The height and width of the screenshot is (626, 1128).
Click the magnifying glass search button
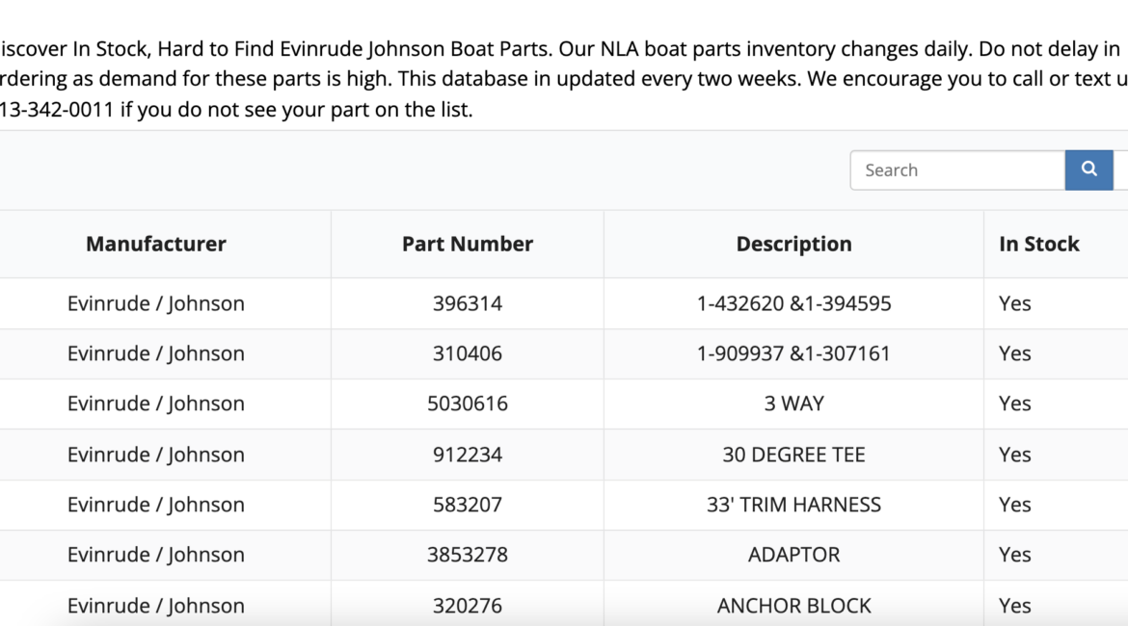tap(1088, 170)
